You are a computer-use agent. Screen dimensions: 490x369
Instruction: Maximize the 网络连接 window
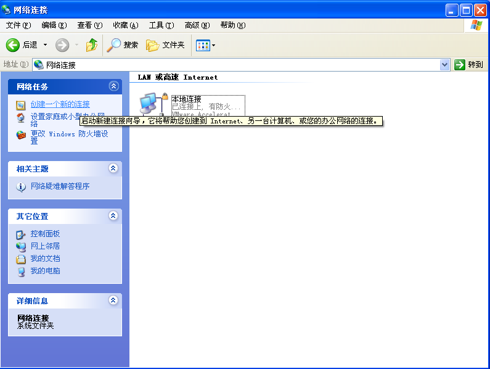[x=466, y=10]
